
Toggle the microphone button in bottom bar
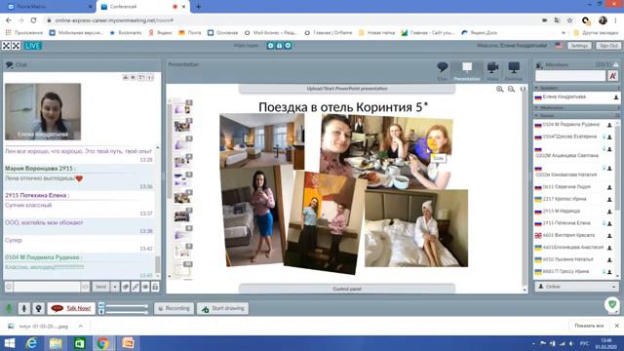(23, 308)
